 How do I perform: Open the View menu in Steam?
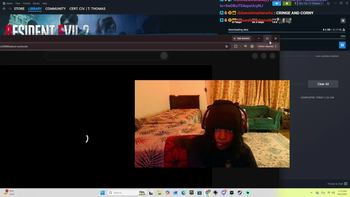tap(18, 3)
